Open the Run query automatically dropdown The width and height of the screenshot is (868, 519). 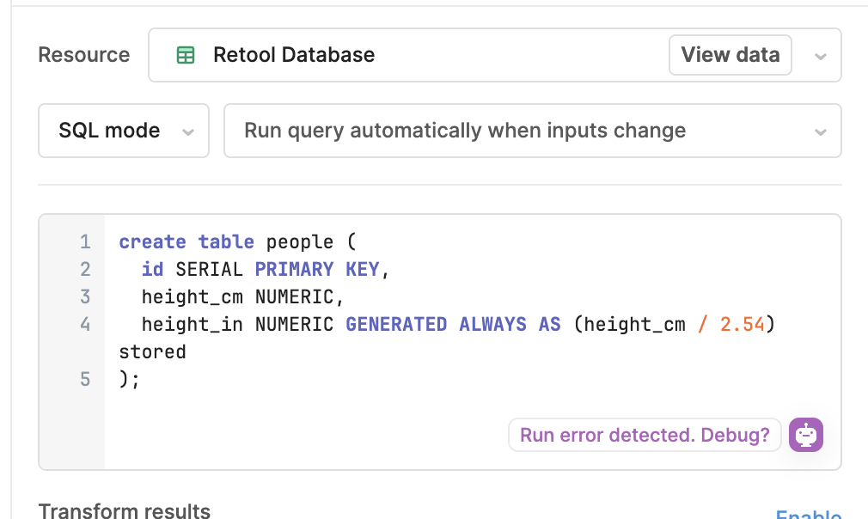click(x=532, y=131)
